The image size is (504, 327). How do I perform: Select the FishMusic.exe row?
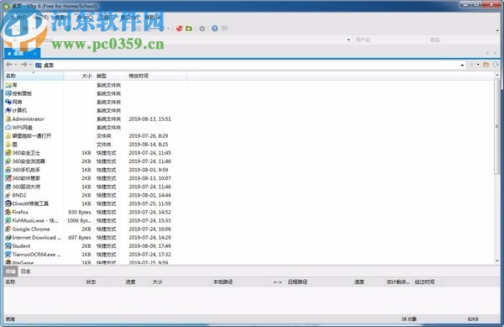coord(96,220)
